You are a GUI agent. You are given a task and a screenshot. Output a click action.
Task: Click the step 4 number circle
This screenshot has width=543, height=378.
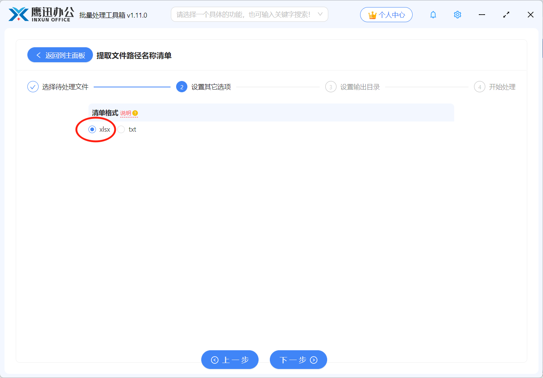(x=480, y=87)
